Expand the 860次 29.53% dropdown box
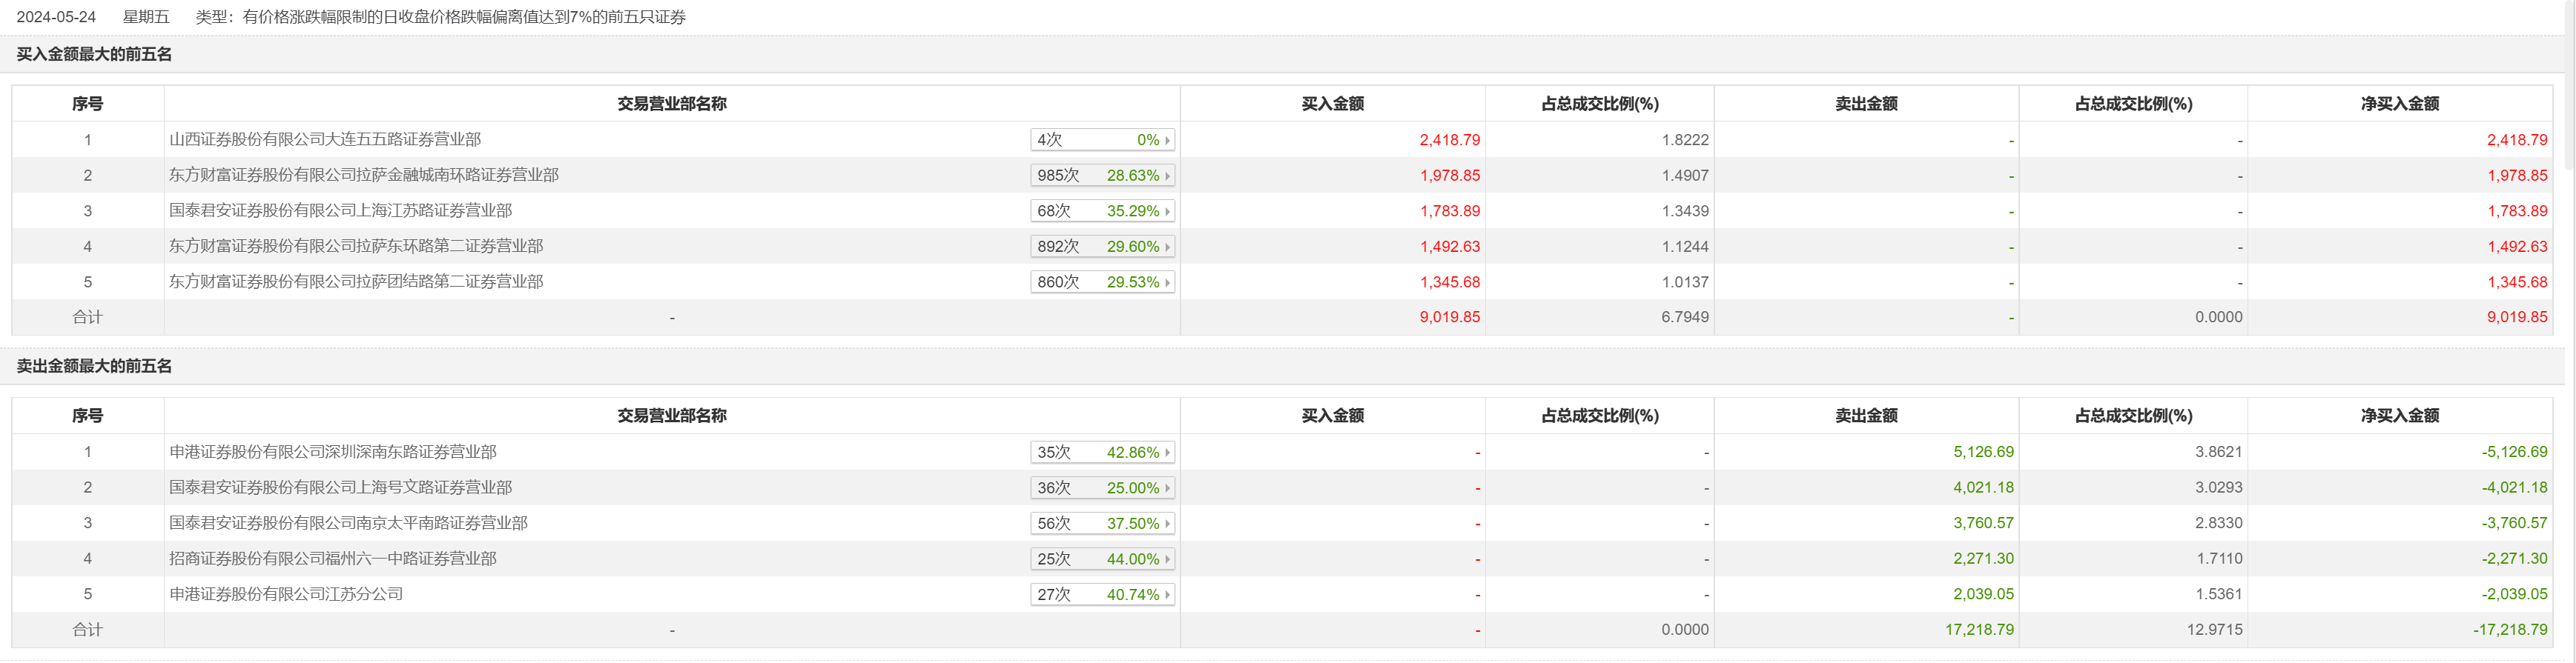Image resolution: width=2576 pixels, height=663 pixels. pos(1102,282)
